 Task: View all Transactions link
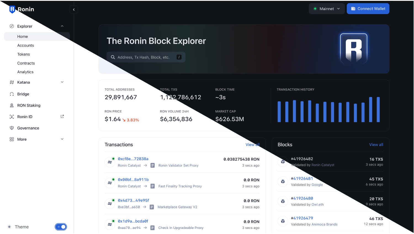253,145
